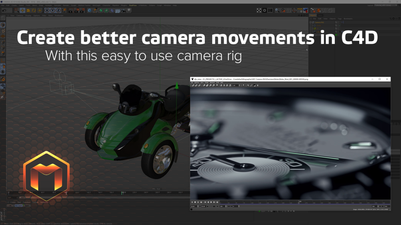Toggle the coordinate system icon
Screen dimensions: 401x225
[64, 10]
